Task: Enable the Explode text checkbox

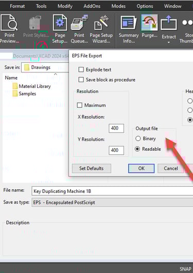Action: (81, 69)
